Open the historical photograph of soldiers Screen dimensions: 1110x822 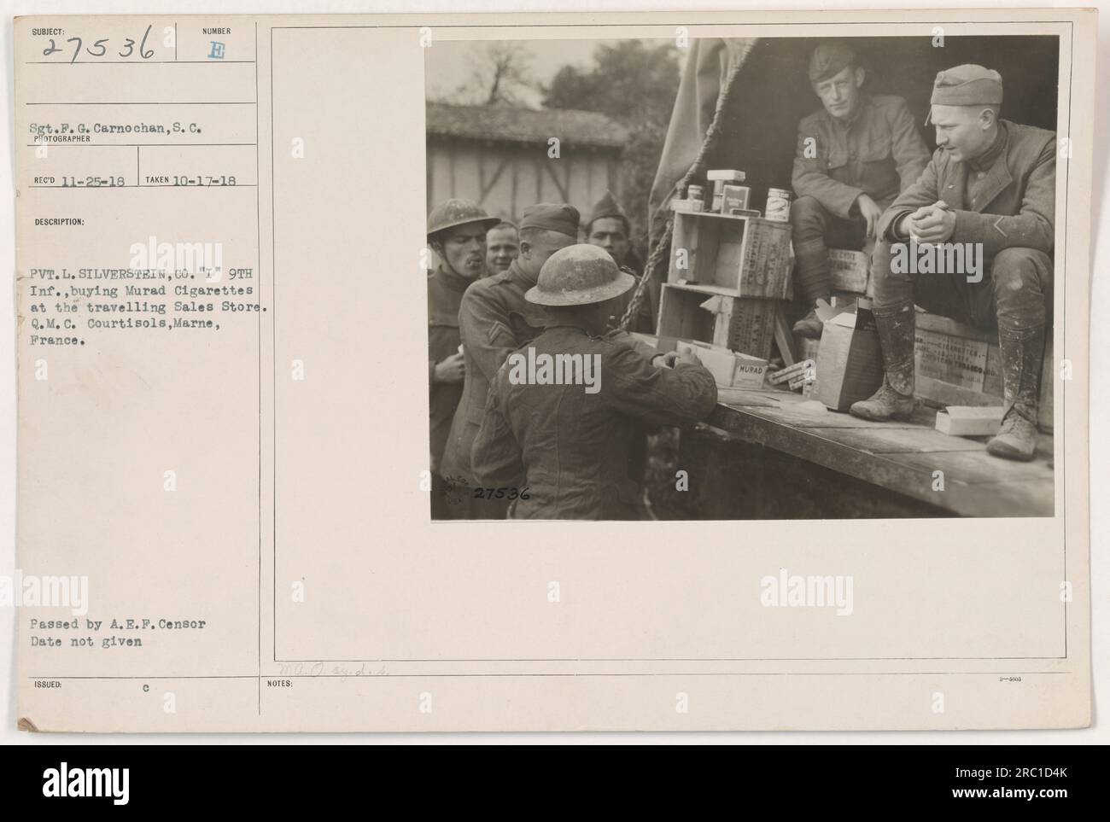coord(741,277)
